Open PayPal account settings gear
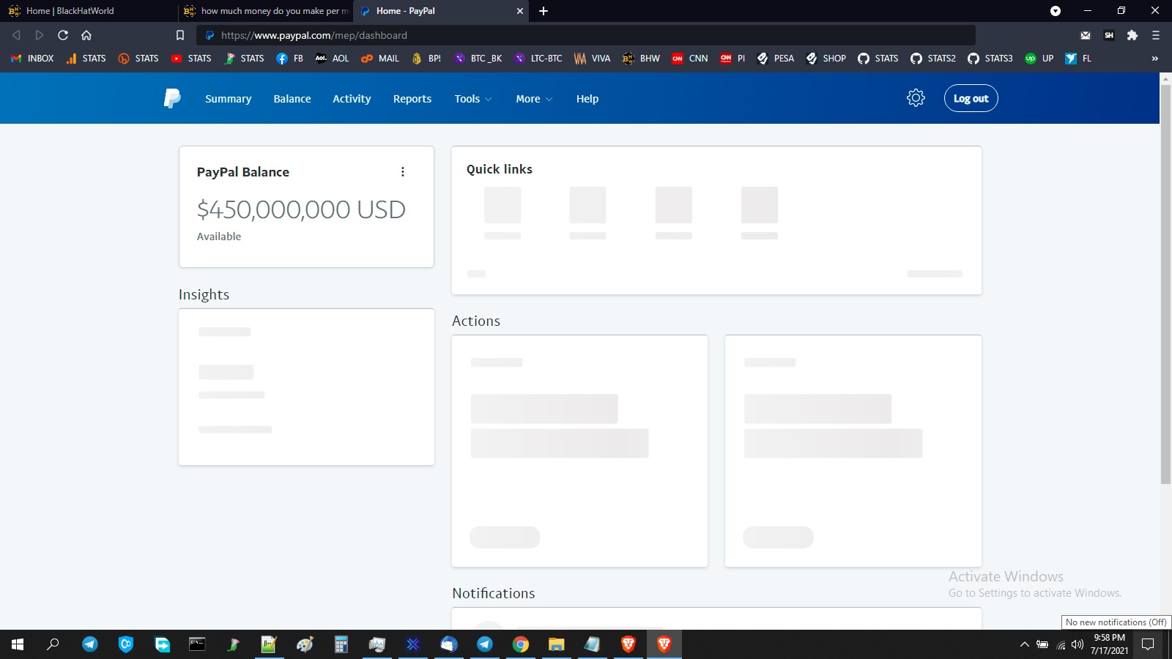 coord(916,98)
